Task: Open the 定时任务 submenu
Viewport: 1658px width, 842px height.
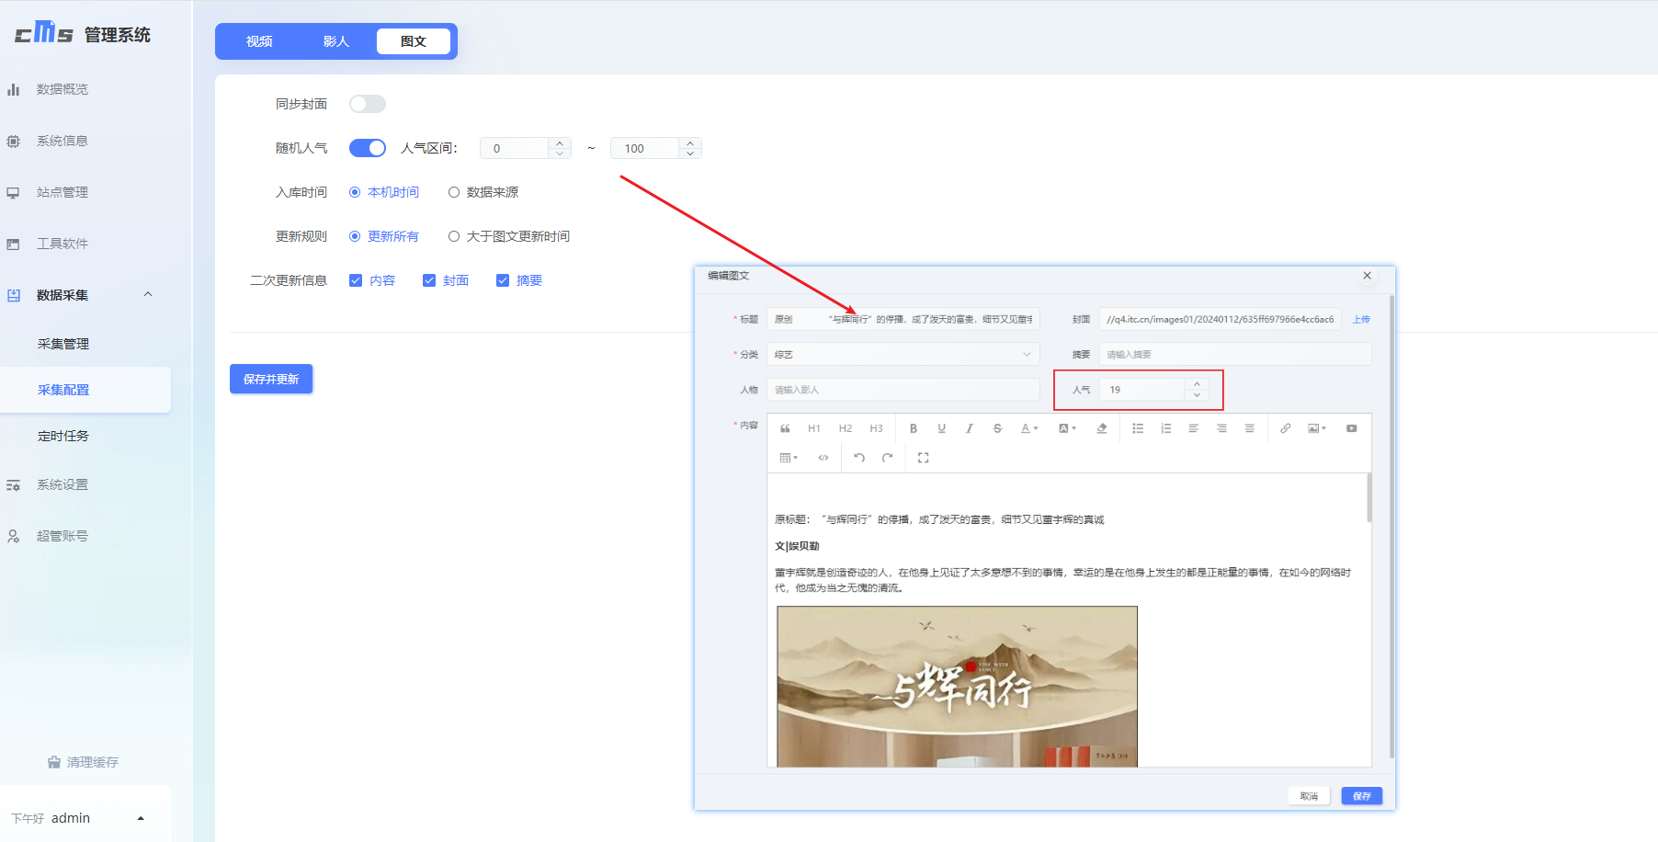Action: click(63, 436)
